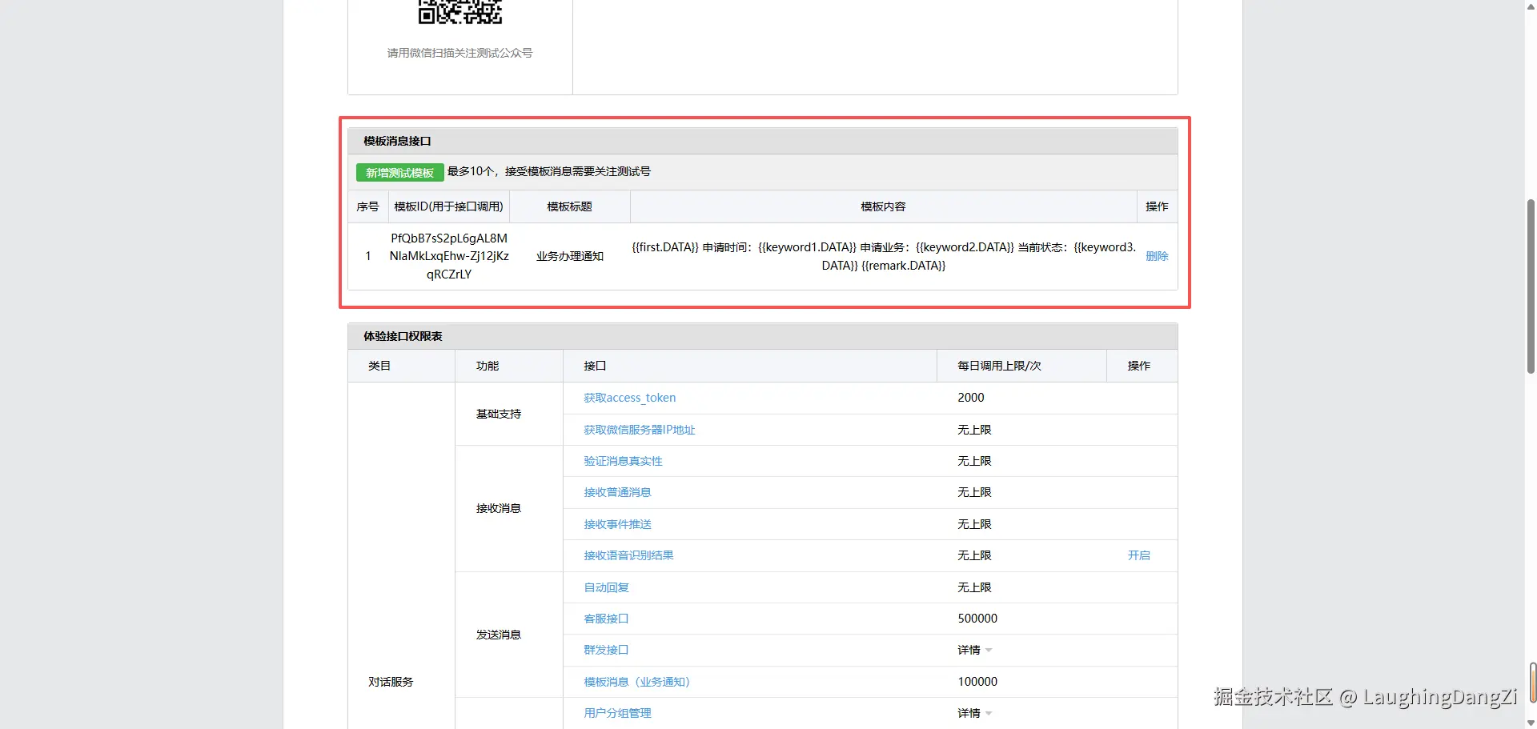Open the 模板消息（业务通知） link
1537x729 pixels.
click(636, 682)
